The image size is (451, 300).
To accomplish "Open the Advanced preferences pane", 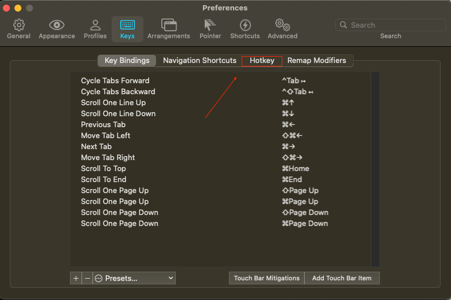I will pos(282,29).
